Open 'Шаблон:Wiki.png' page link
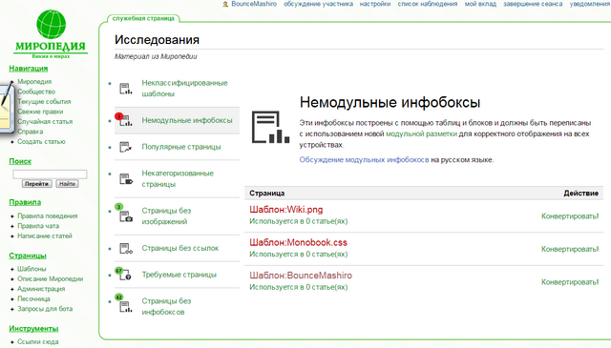 pos(286,210)
